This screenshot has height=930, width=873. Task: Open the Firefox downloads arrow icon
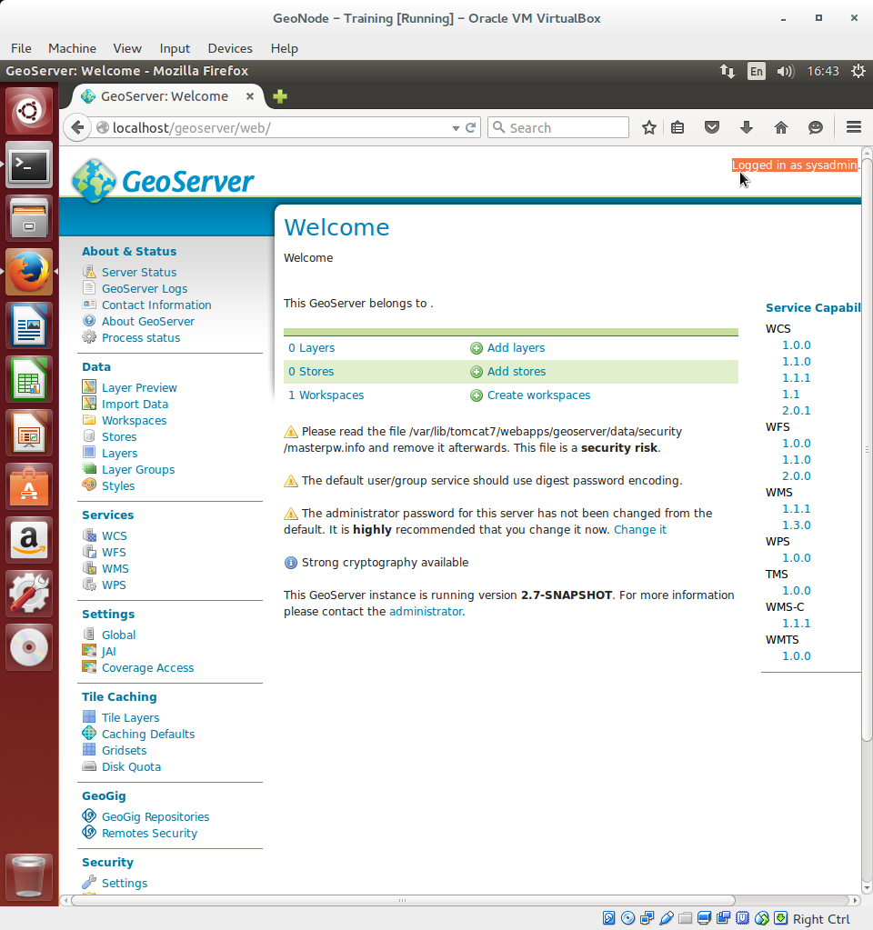click(746, 127)
